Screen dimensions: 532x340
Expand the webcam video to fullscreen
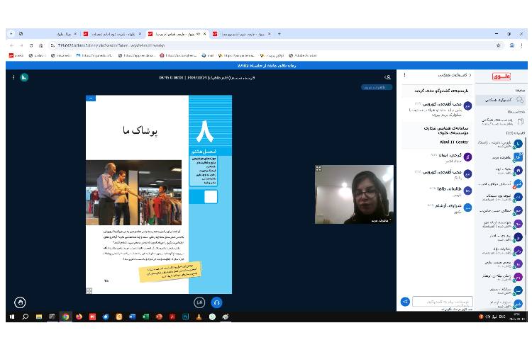(x=318, y=169)
